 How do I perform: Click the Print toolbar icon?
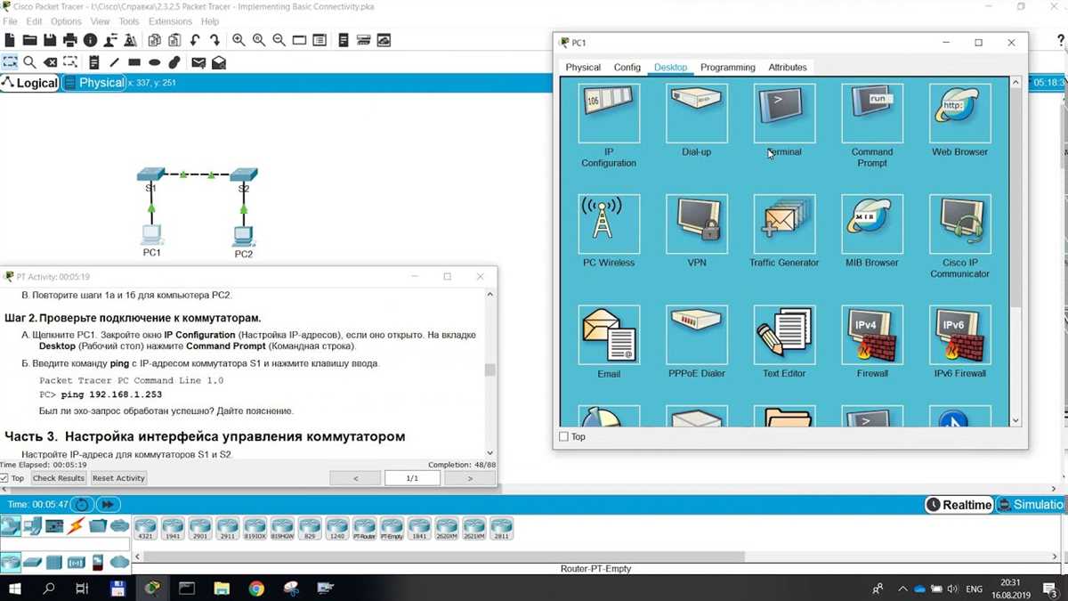(x=70, y=40)
